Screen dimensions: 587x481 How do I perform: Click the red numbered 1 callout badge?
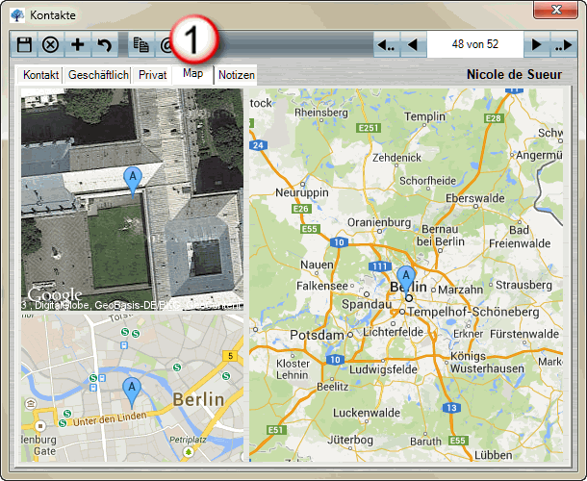click(x=193, y=40)
